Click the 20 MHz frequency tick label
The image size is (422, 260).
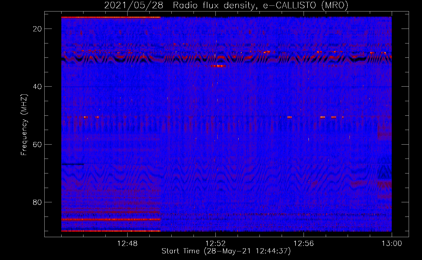tap(37, 29)
